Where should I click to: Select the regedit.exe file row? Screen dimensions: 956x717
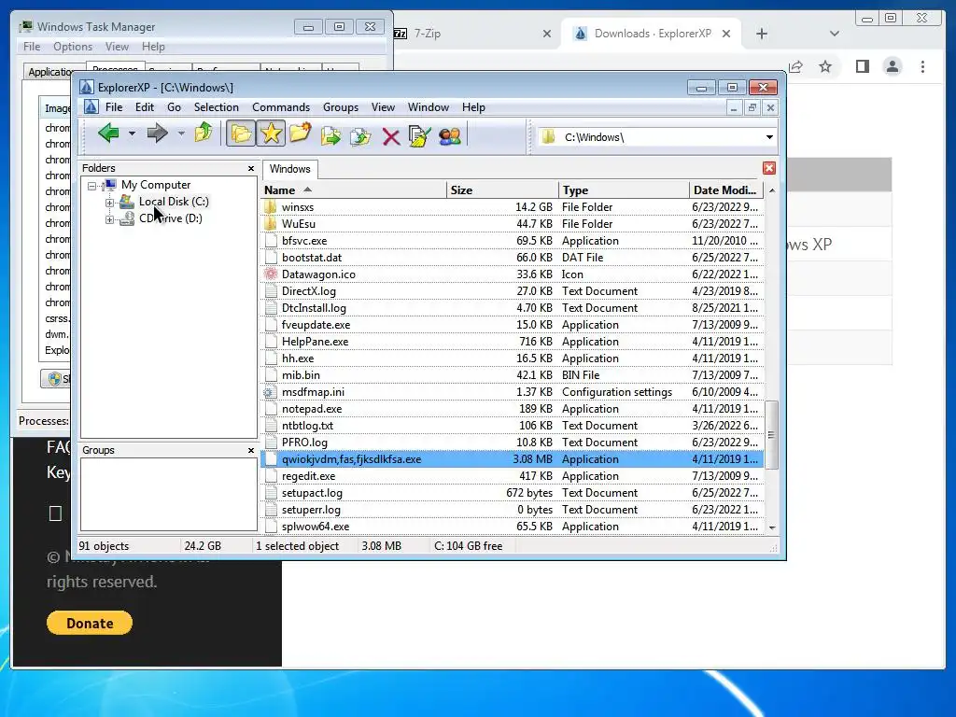click(513, 475)
